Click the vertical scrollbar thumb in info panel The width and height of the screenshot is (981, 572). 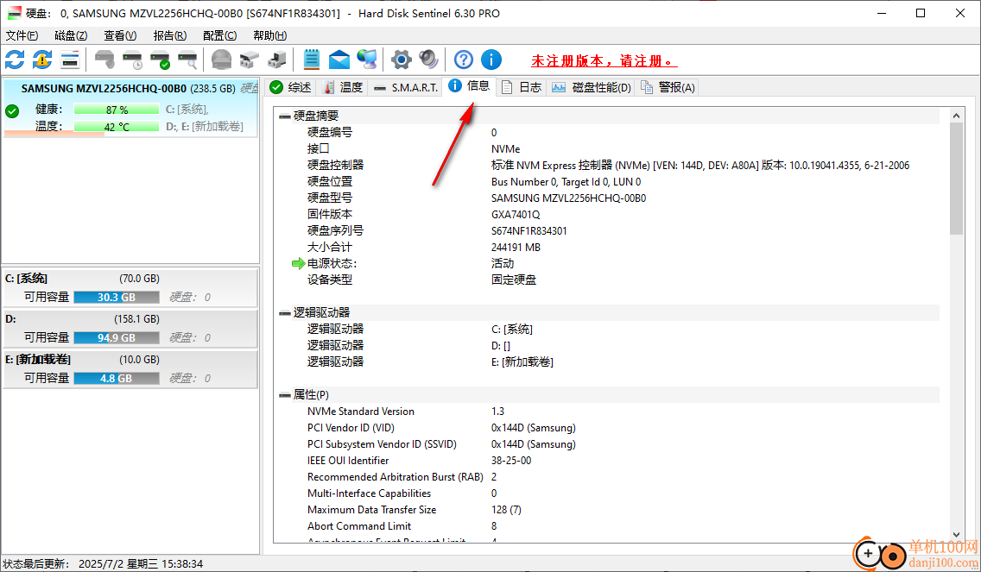coord(956,179)
